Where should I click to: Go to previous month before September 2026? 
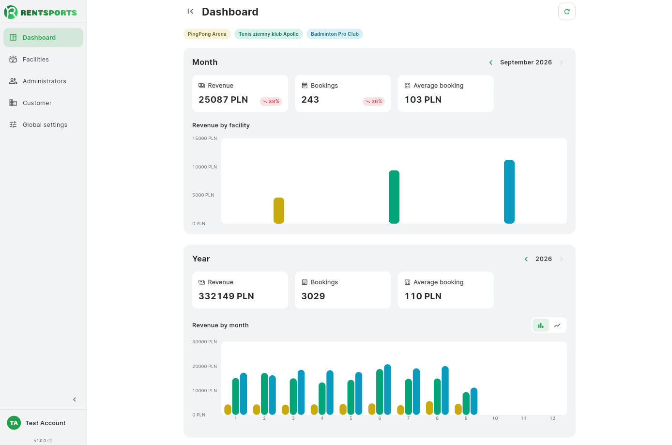pyautogui.click(x=491, y=62)
